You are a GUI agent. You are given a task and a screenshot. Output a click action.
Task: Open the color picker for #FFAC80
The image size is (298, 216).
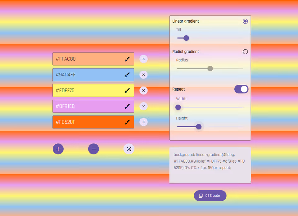pyautogui.click(x=127, y=59)
